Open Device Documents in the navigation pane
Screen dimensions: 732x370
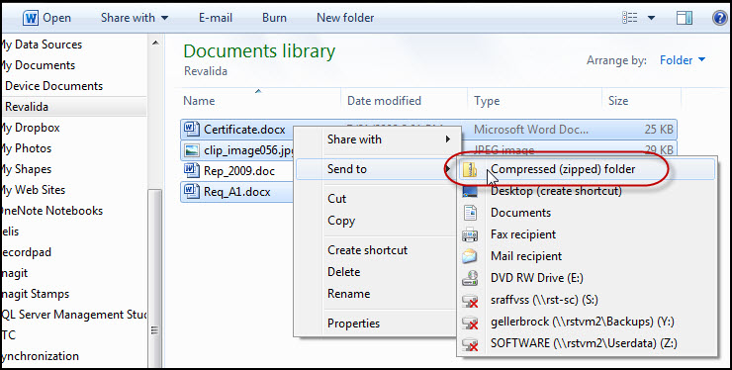[x=53, y=86]
